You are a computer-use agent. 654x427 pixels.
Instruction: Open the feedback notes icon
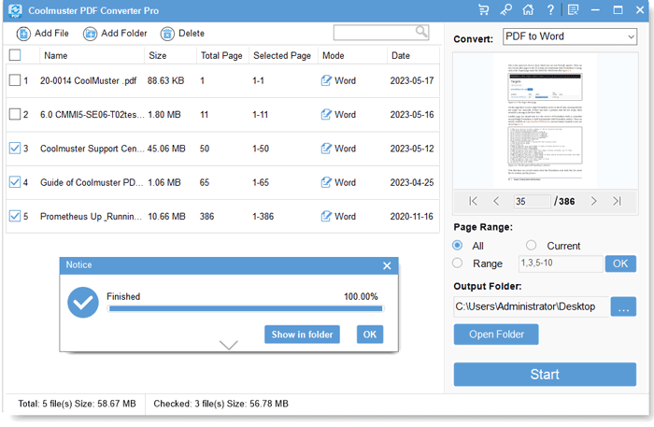pyautogui.click(x=574, y=10)
